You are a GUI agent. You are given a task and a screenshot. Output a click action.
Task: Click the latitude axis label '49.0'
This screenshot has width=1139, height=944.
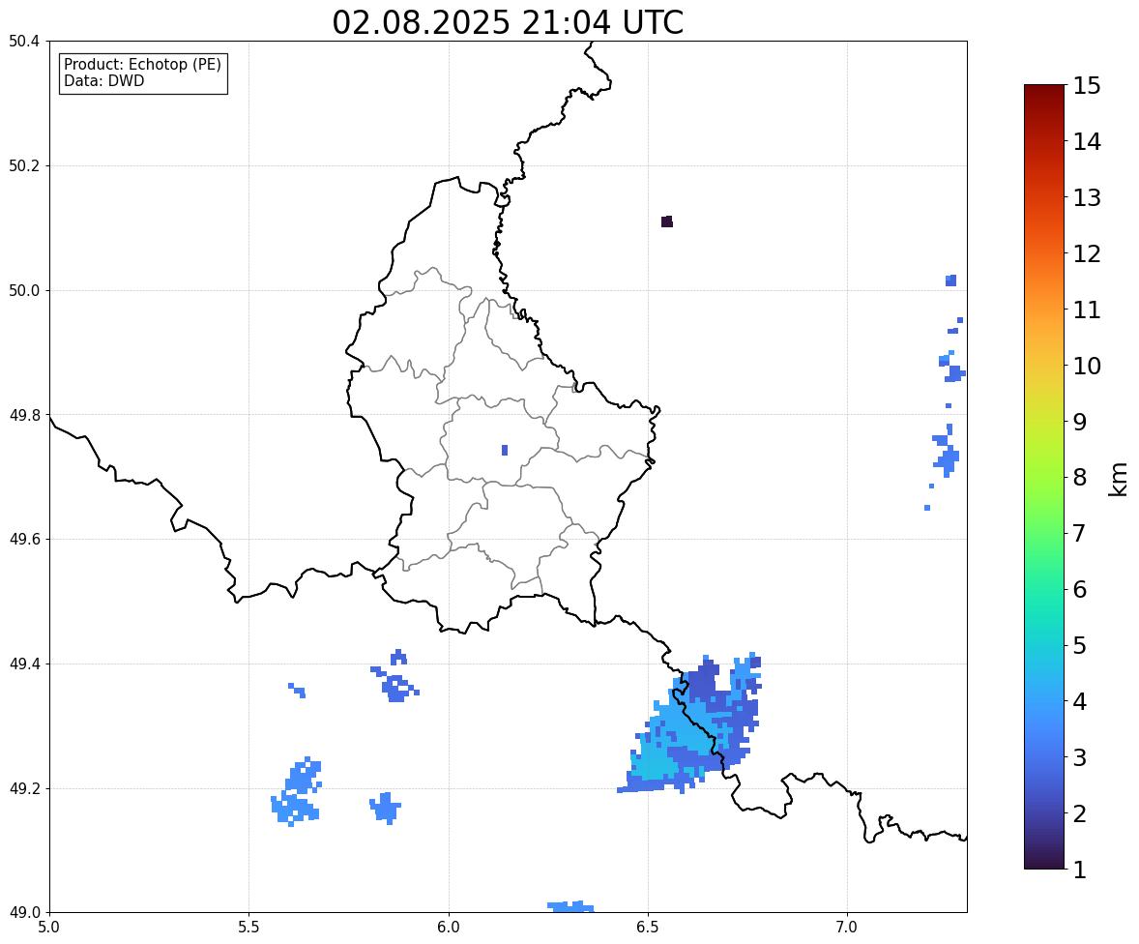24,913
